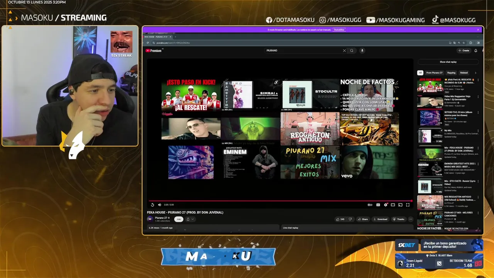Dislike the video with thumbs-down icon

point(350,219)
